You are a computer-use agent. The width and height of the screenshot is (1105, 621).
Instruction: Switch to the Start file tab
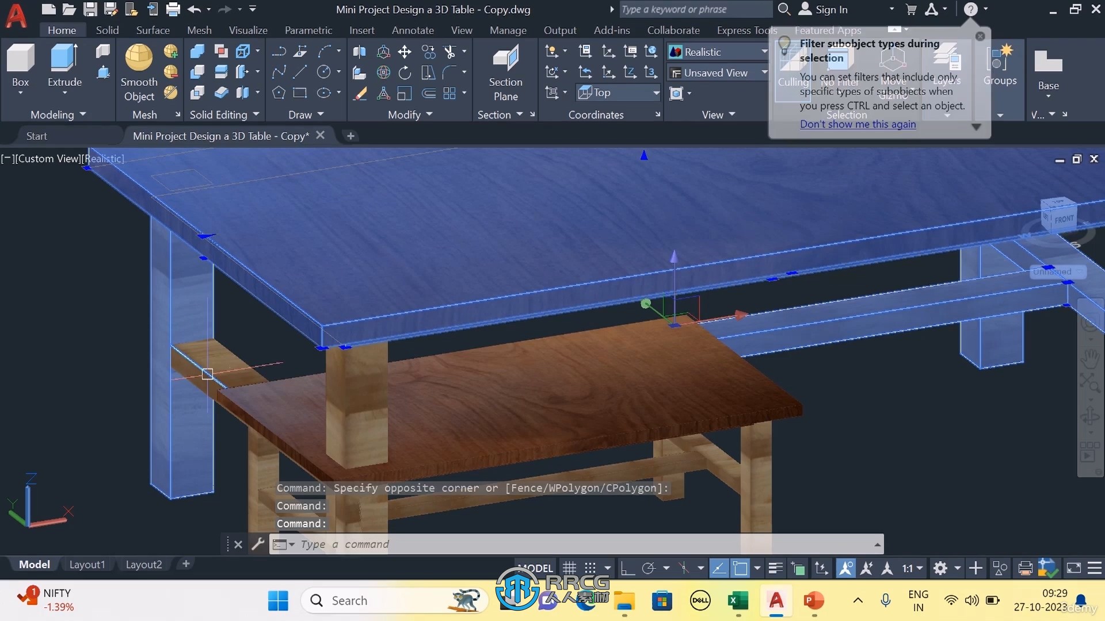pyautogui.click(x=37, y=136)
